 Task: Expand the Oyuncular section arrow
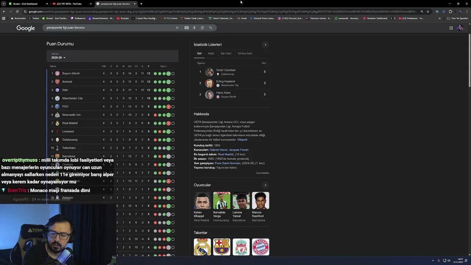(265, 185)
